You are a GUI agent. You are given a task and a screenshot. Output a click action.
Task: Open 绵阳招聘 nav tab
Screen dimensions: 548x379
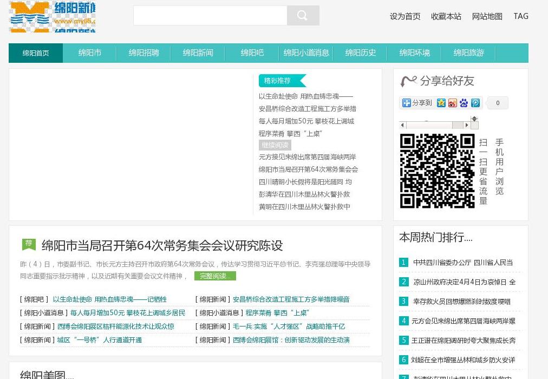click(x=143, y=53)
